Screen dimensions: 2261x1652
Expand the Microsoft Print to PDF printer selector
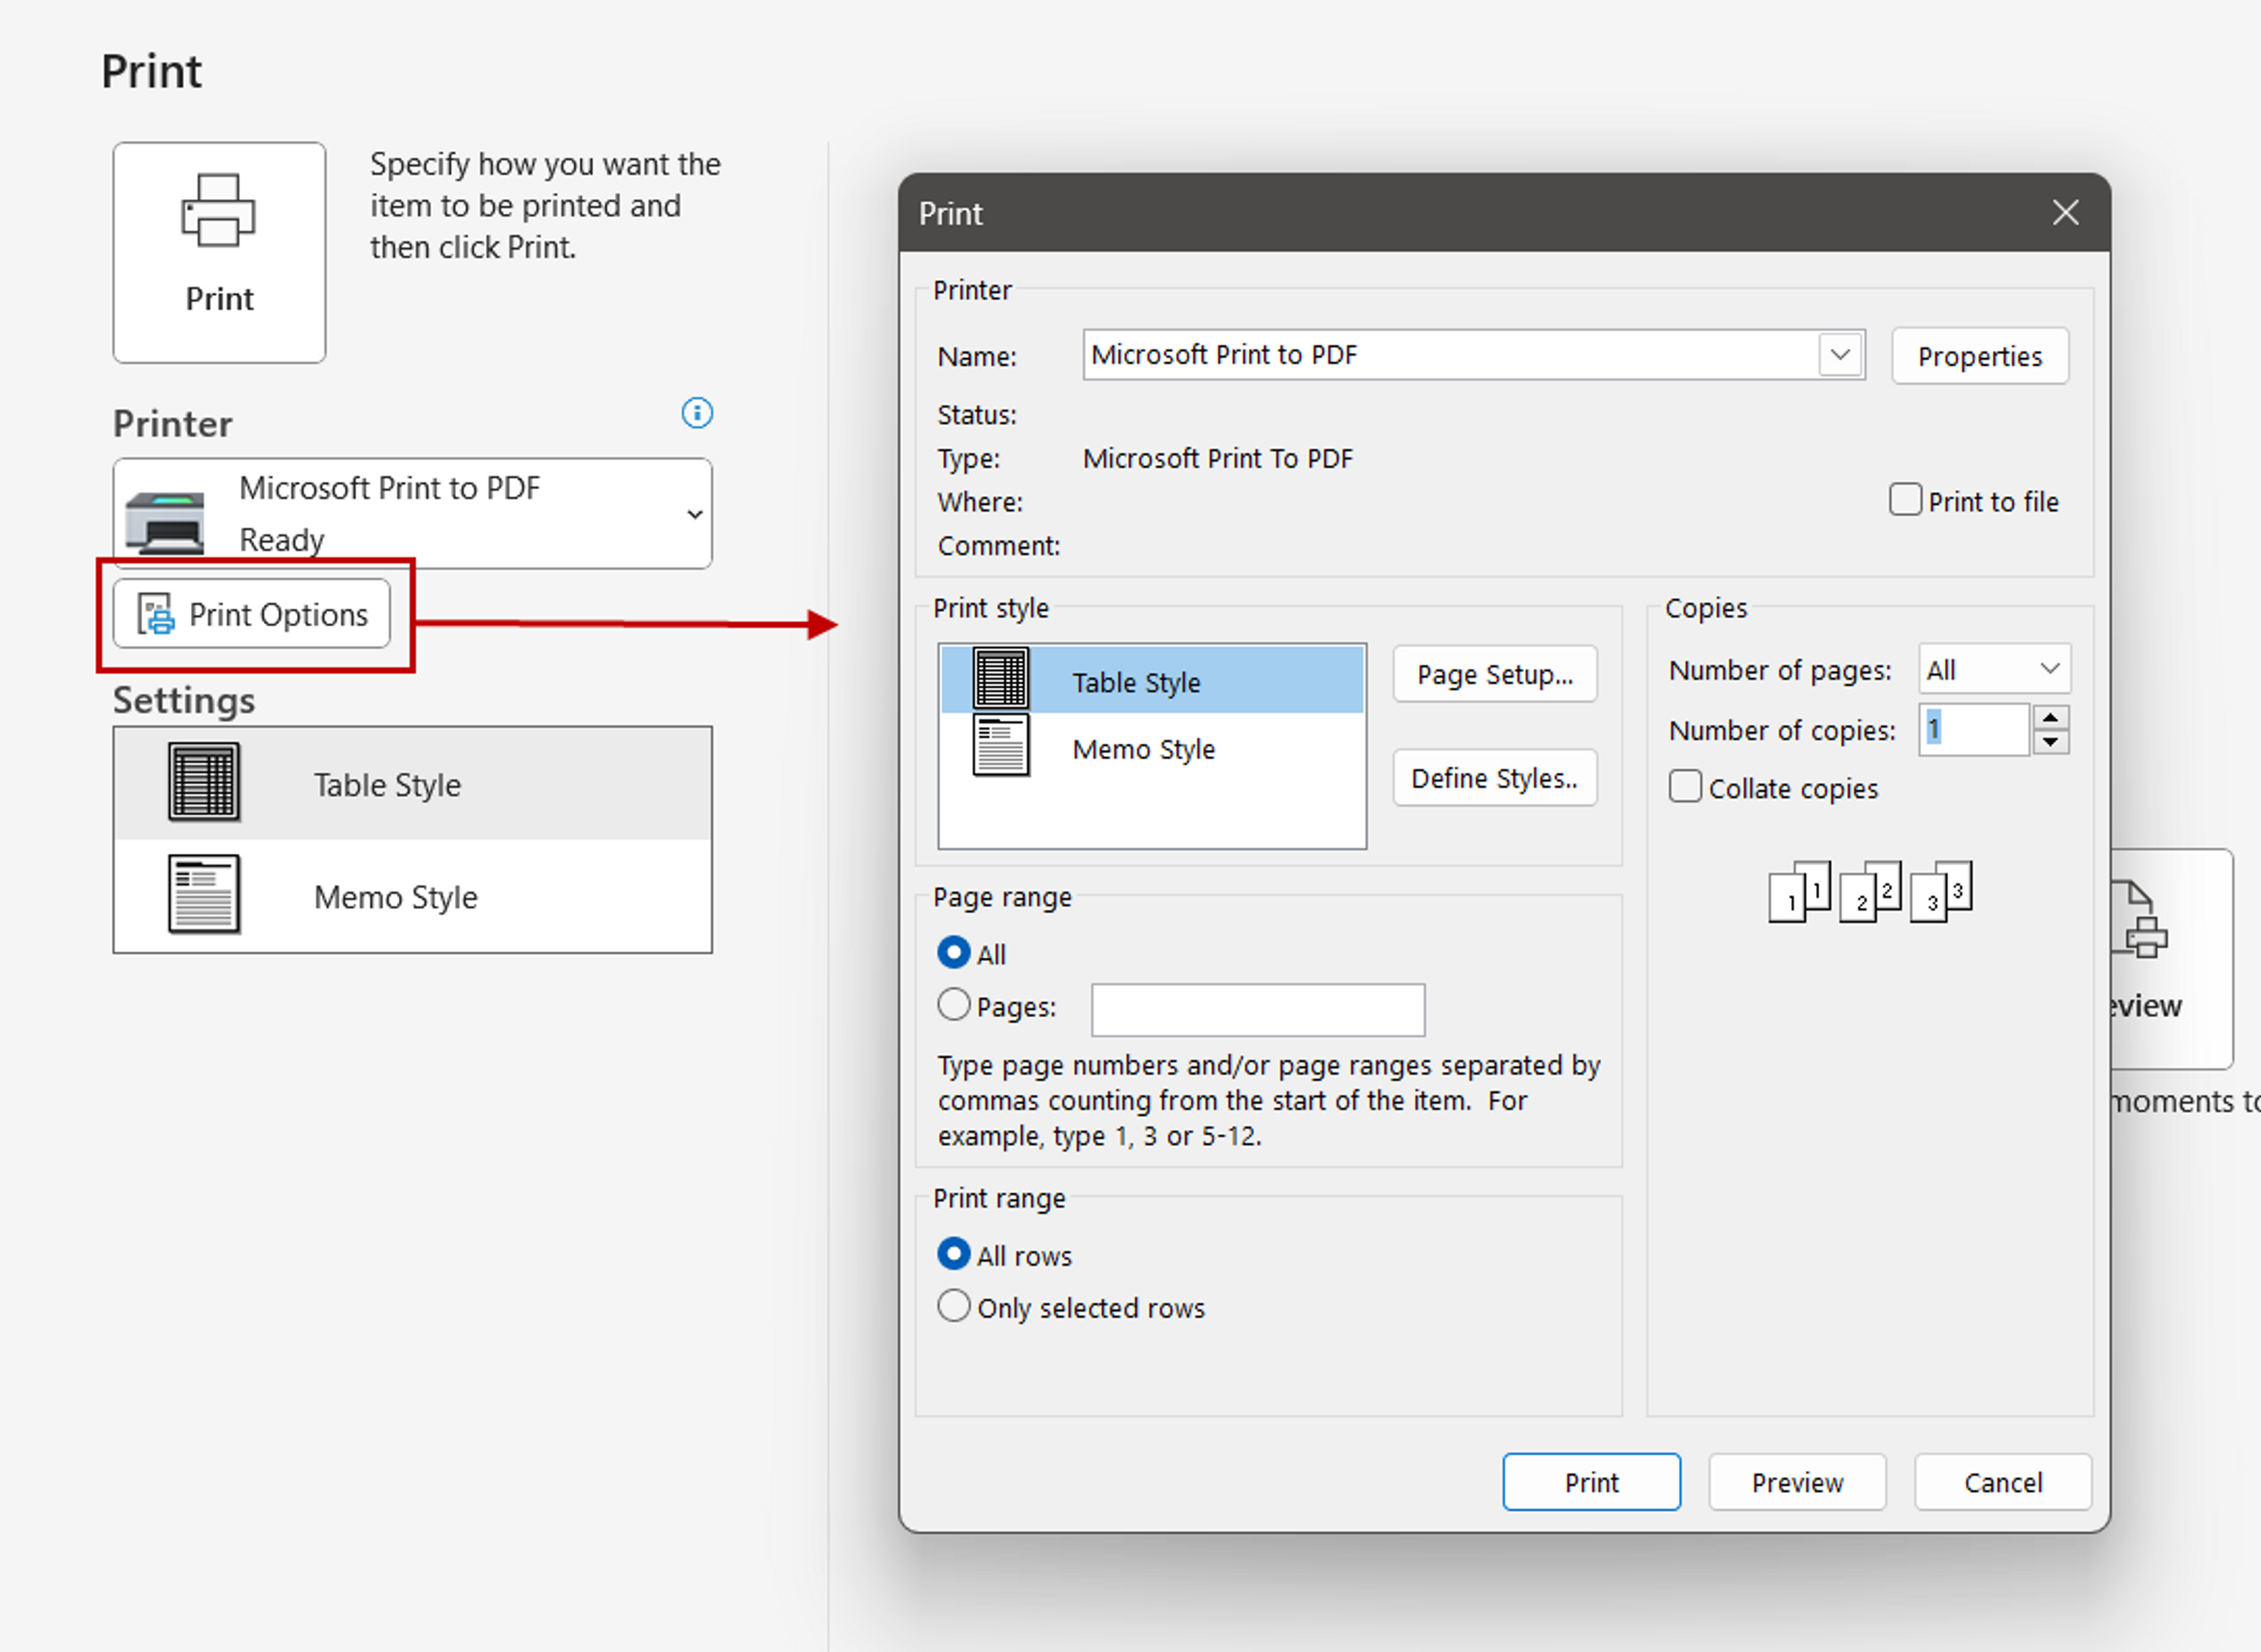point(694,514)
